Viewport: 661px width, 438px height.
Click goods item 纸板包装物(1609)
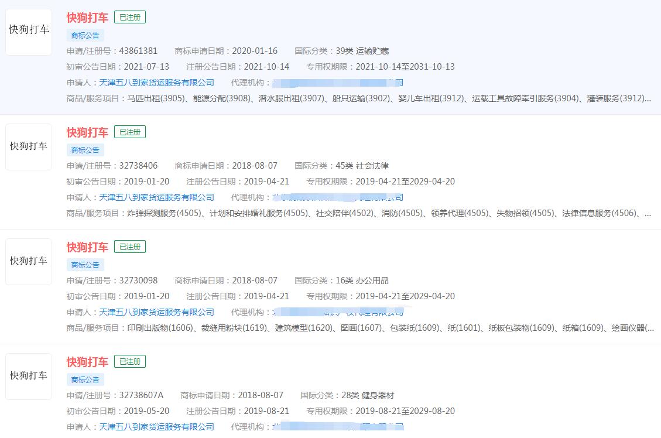coord(521,327)
